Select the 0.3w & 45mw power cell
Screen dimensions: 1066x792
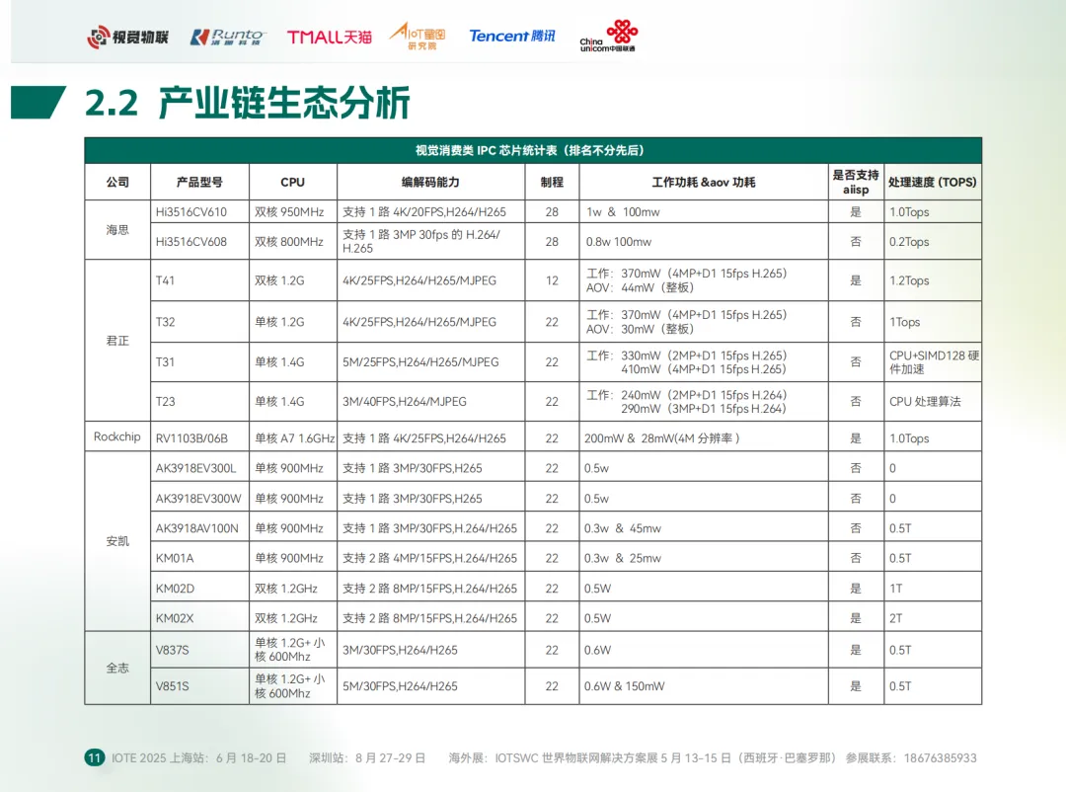pyautogui.click(x=704, y=528)
